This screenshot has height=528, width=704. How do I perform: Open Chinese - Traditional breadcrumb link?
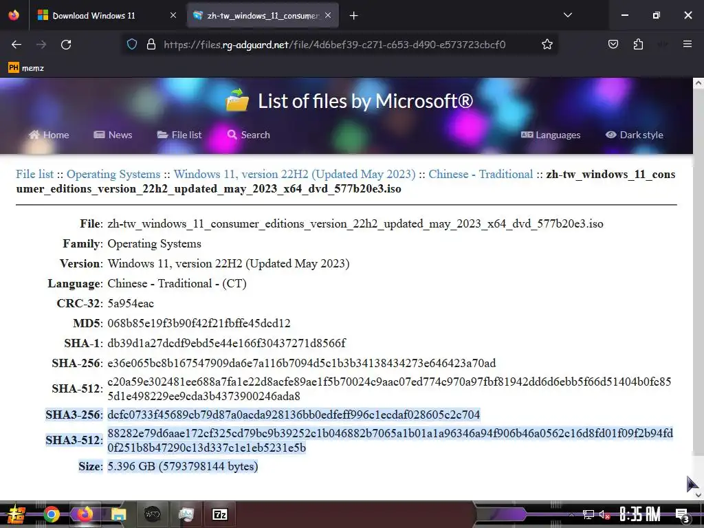tap(481, 174)
